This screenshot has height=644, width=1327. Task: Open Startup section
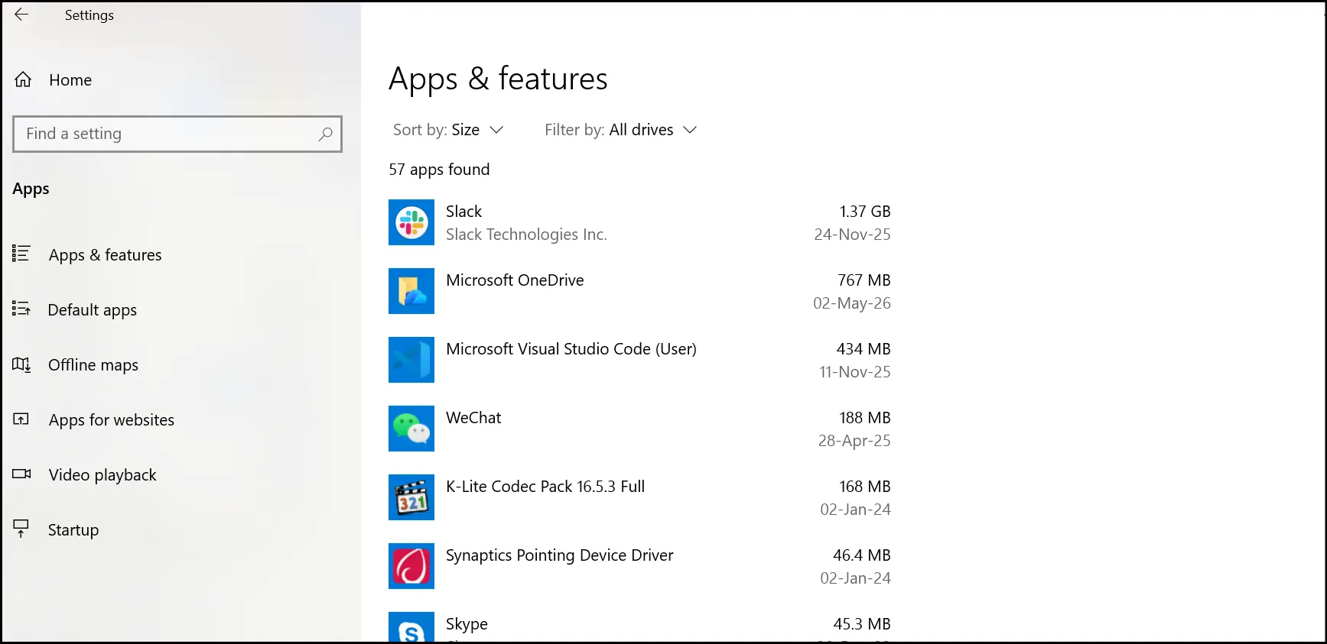(x=73, y=530)
